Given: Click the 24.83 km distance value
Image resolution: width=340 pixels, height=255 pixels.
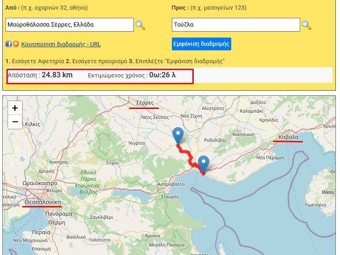Looking at the screenshot, I should pos(57,75).
